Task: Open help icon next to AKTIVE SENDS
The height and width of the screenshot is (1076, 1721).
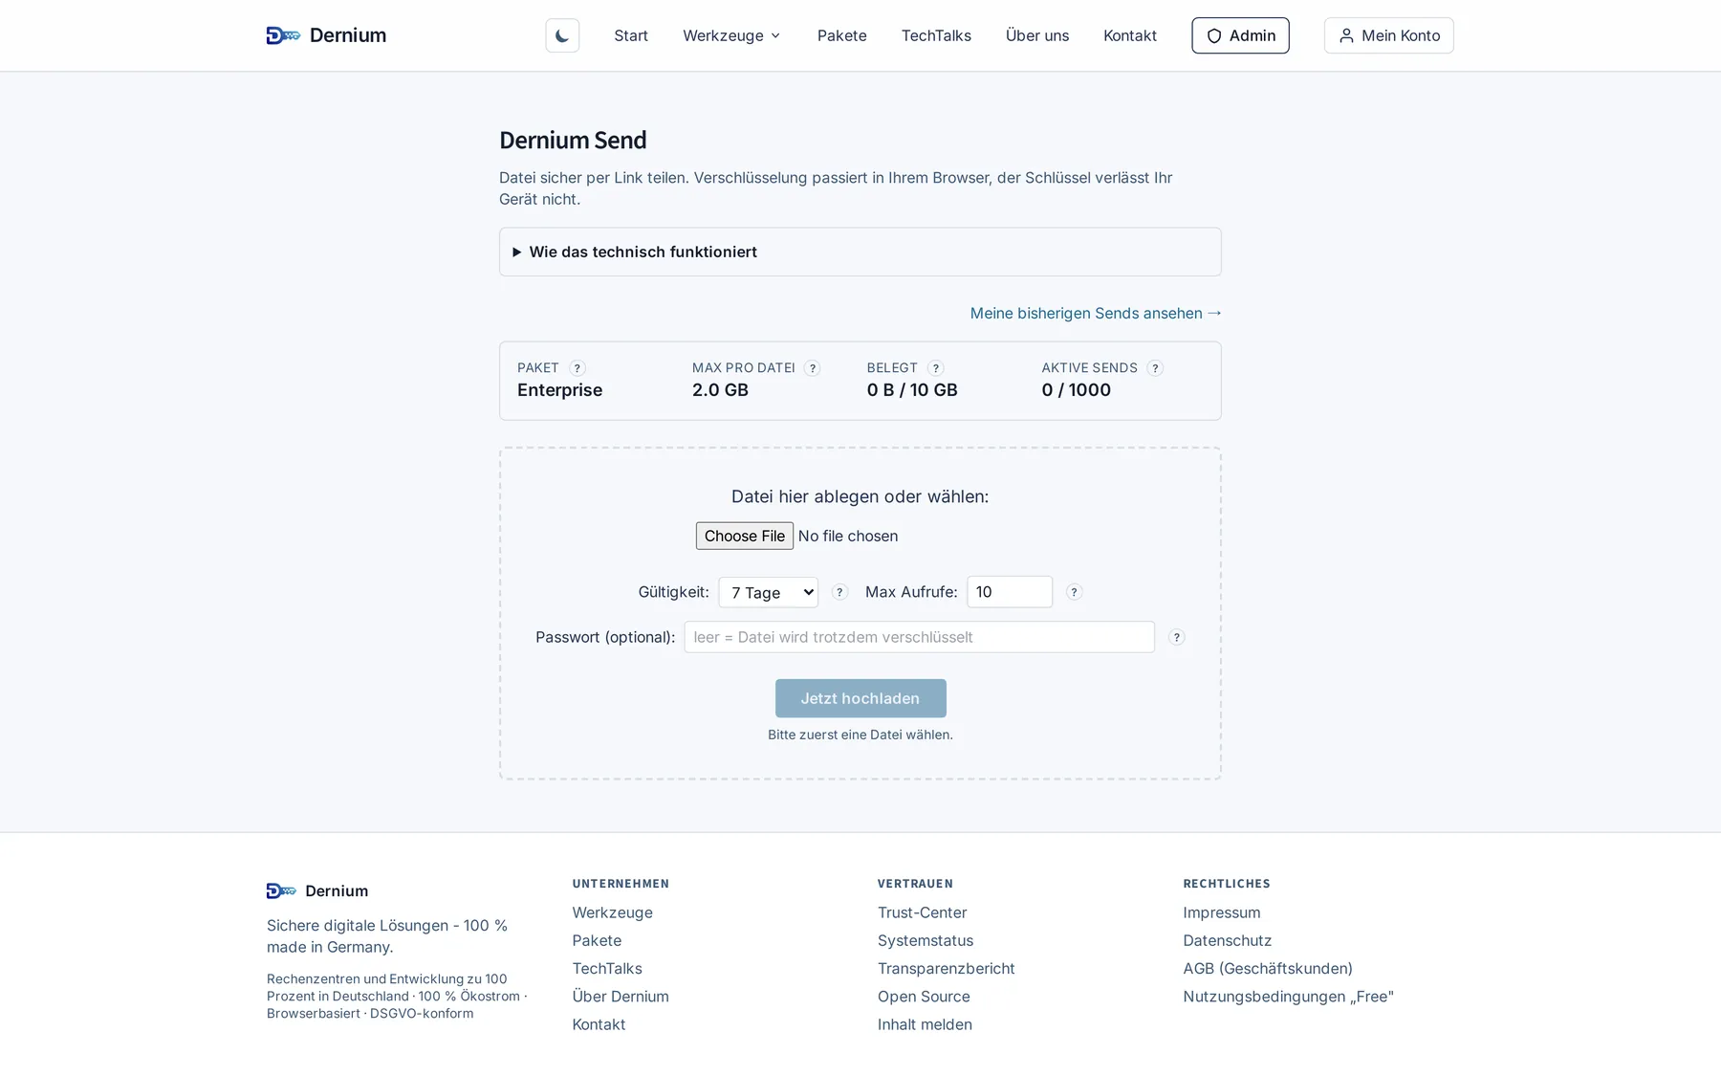Action: [1155, 368]
